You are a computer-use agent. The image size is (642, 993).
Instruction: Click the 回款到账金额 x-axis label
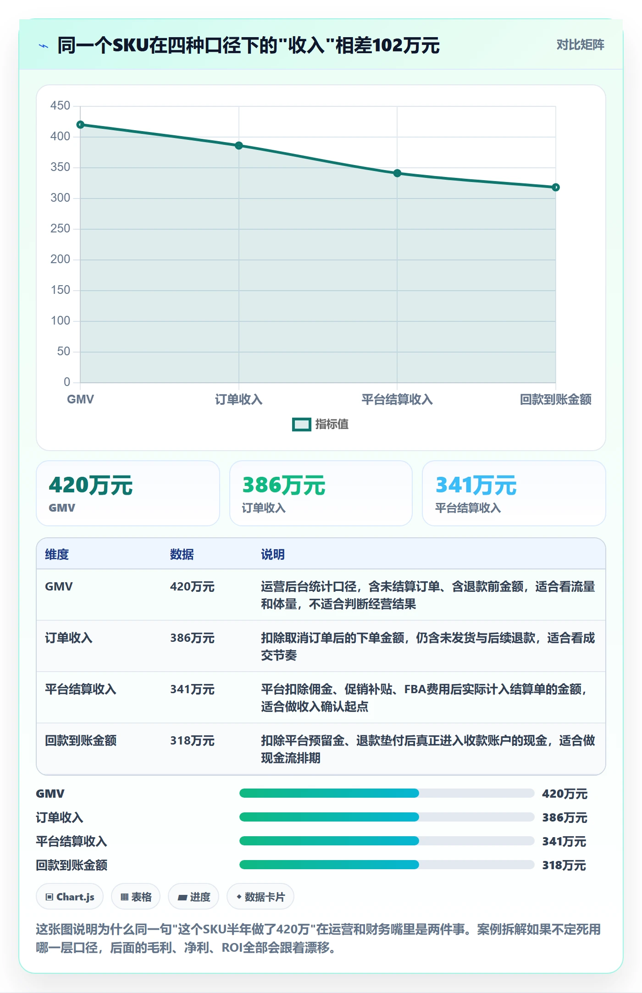(556, 399)
